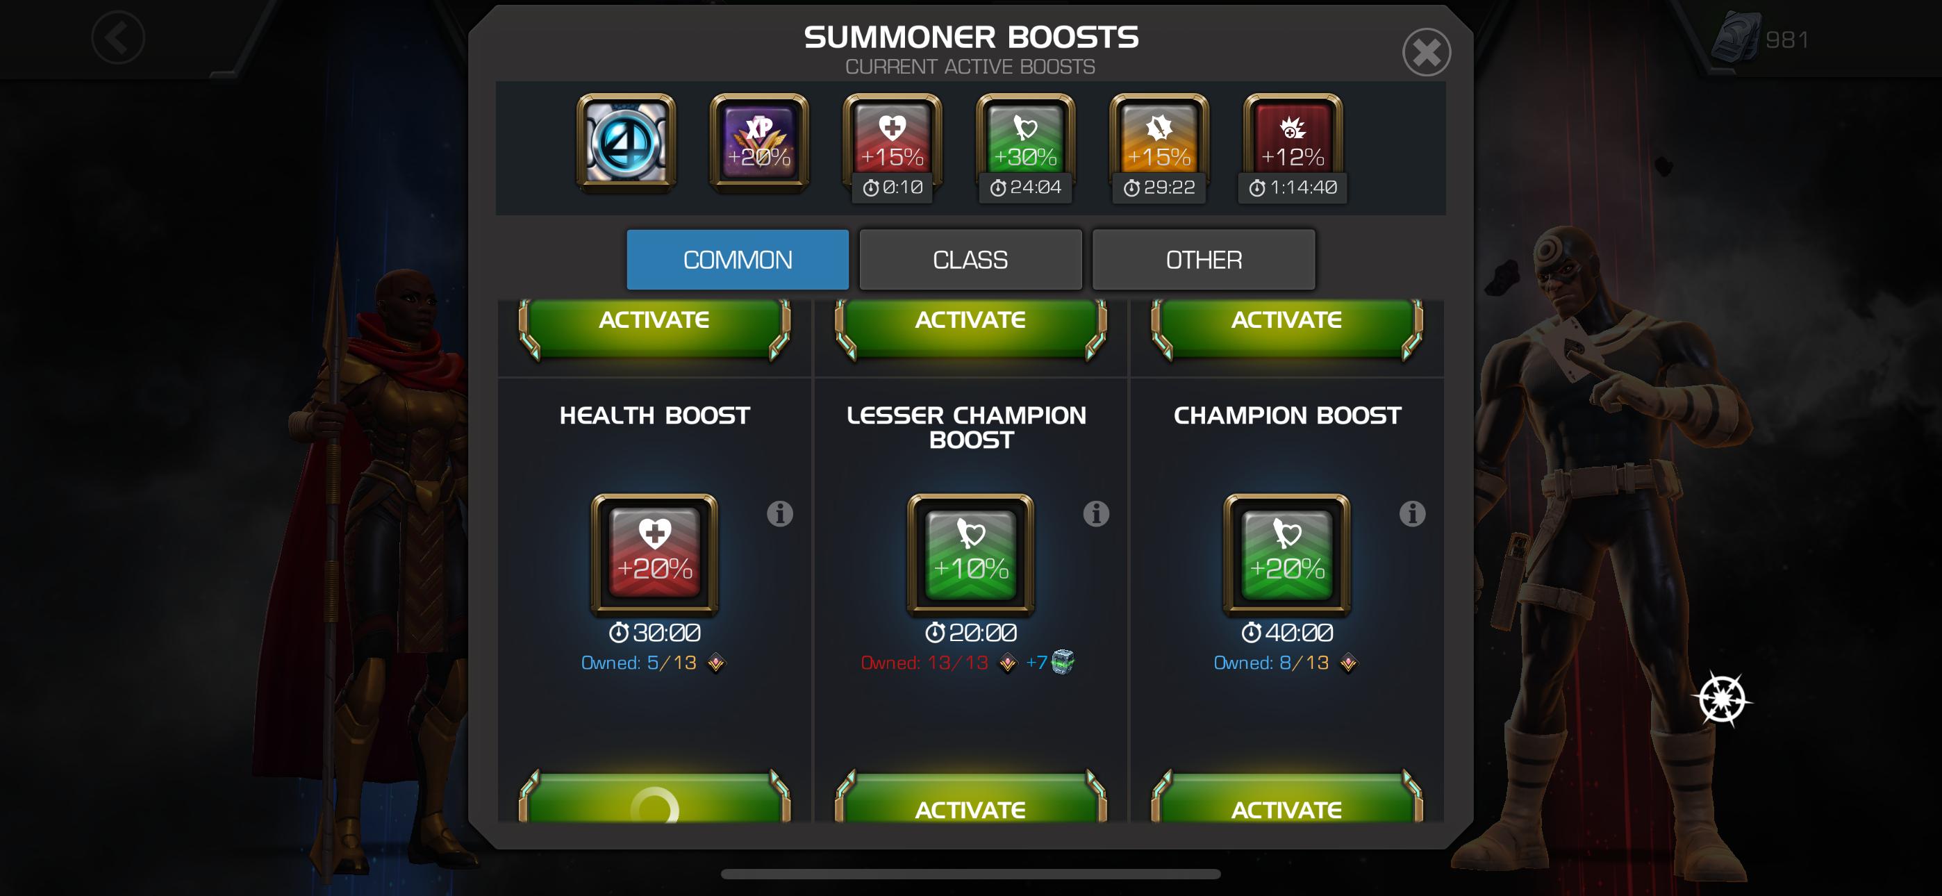The width and height of the screenshot is (1942, 896).
Task: Open the OTHER boosts tab
Action: (1204, 260)
